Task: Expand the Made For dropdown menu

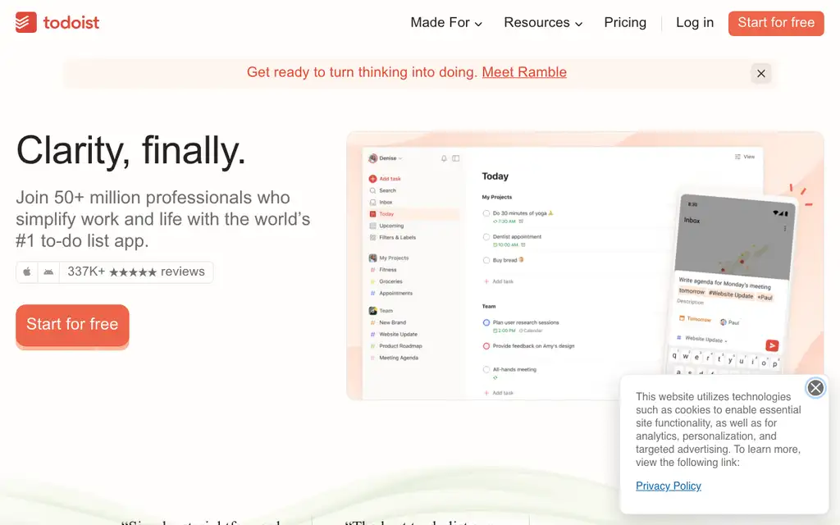Action: [446, 22]
